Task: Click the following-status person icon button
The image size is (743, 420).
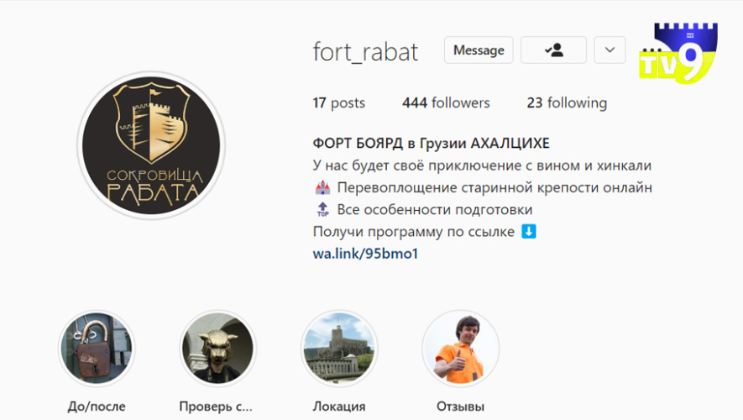Action: pyautogui.click(x=553, y=50)
